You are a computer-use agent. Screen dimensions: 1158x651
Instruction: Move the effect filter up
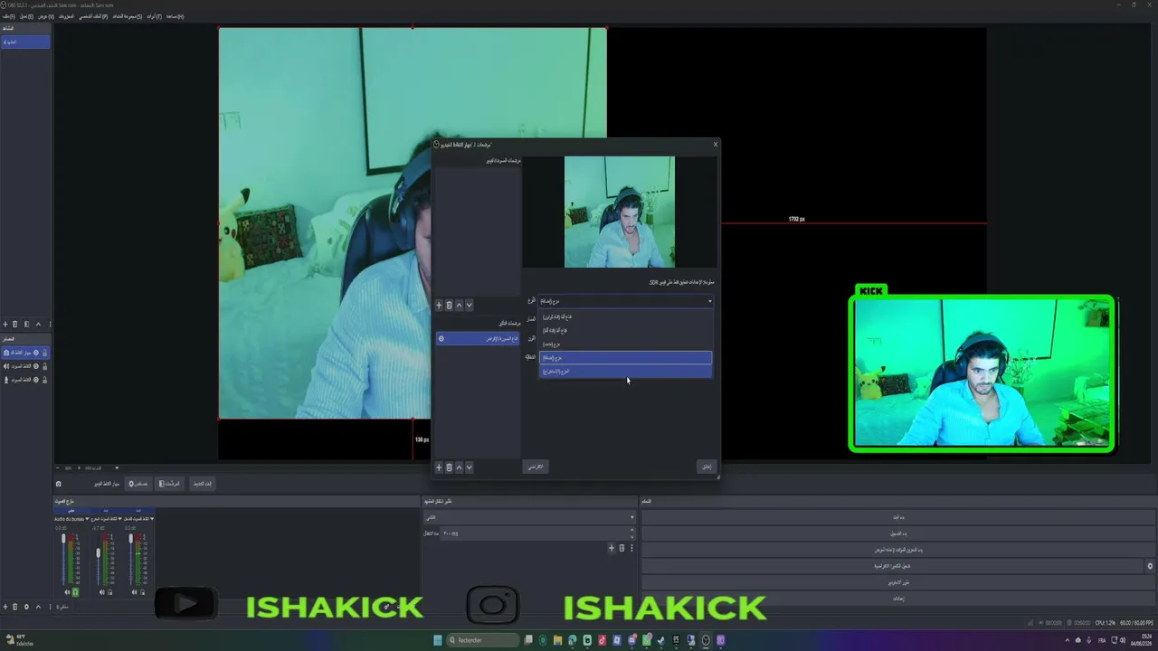pyautogui.click(x=459, y=467)
